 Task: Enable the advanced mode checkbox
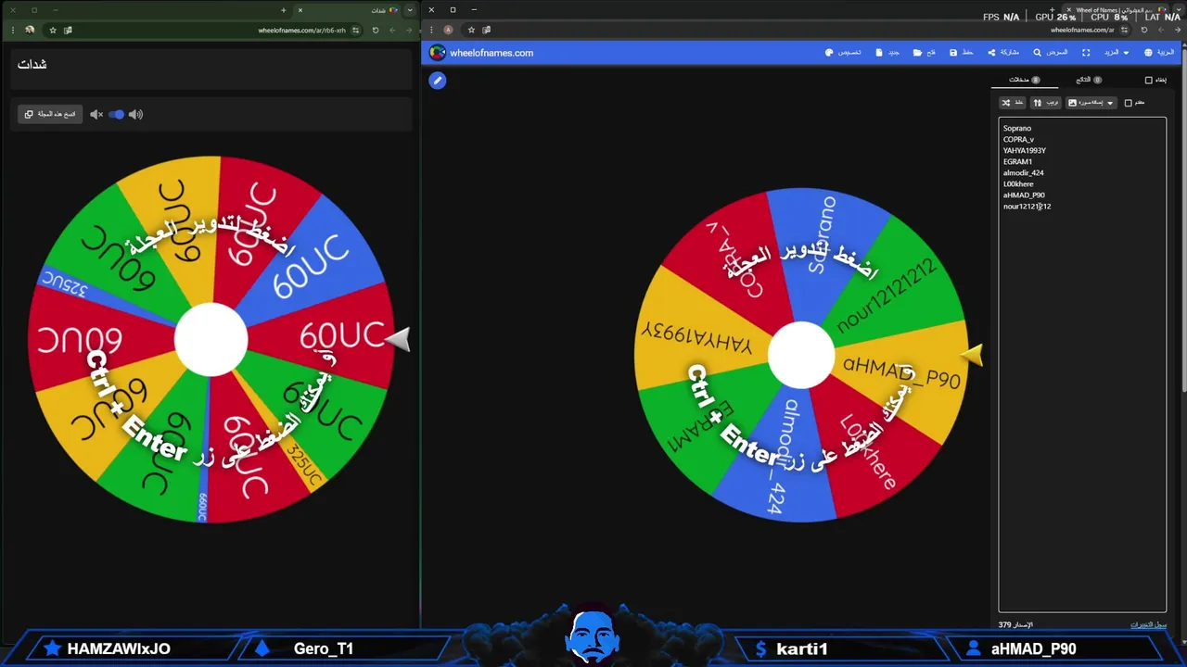pyautogui.click(x=1128, y=103)
